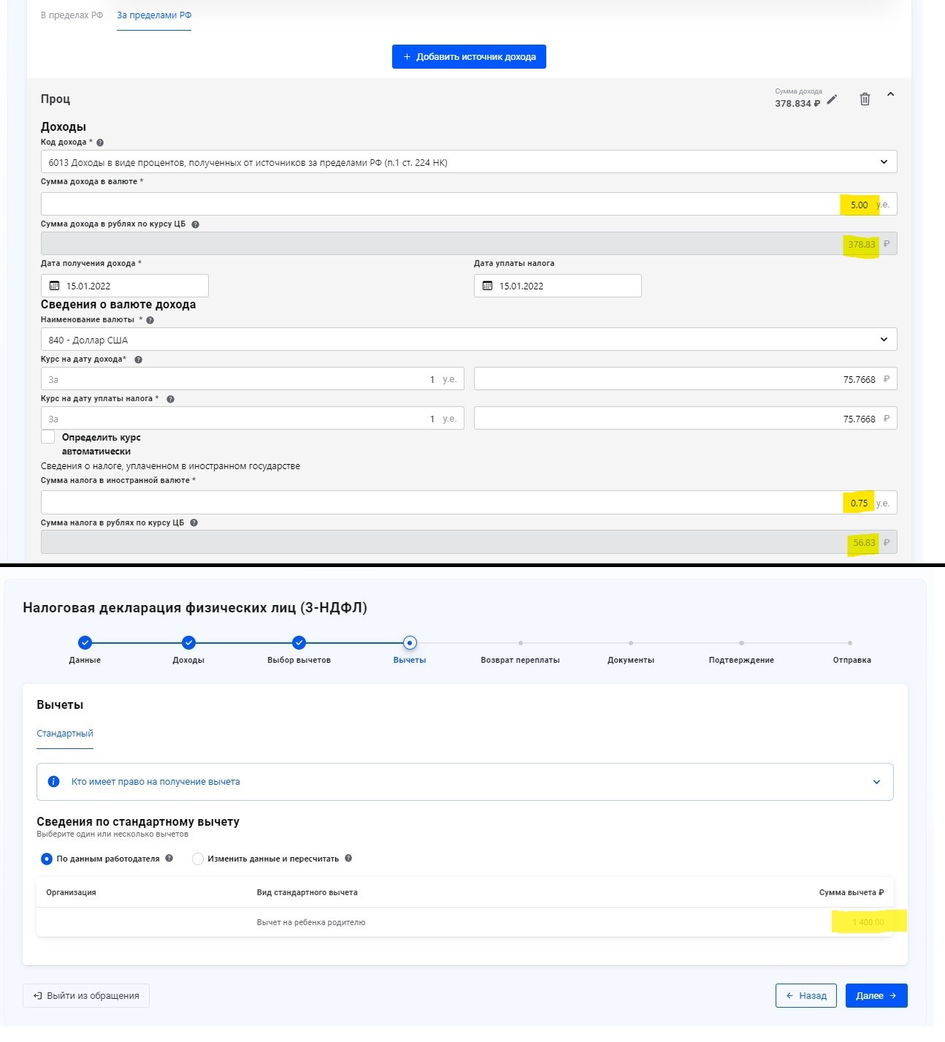Switch to За пределами РФ tab
The height and width of the screenshot is (1042, 945).
click(154, 15)
